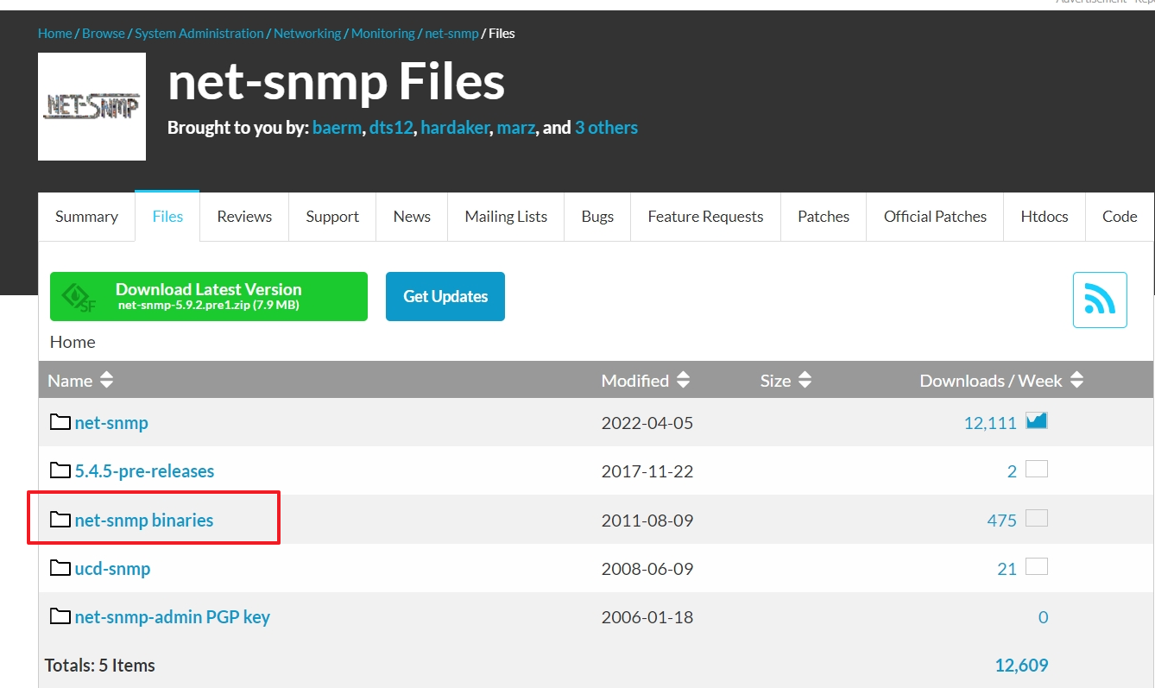
Task: Go to the Support tab
Action: [x=332, y=217]
